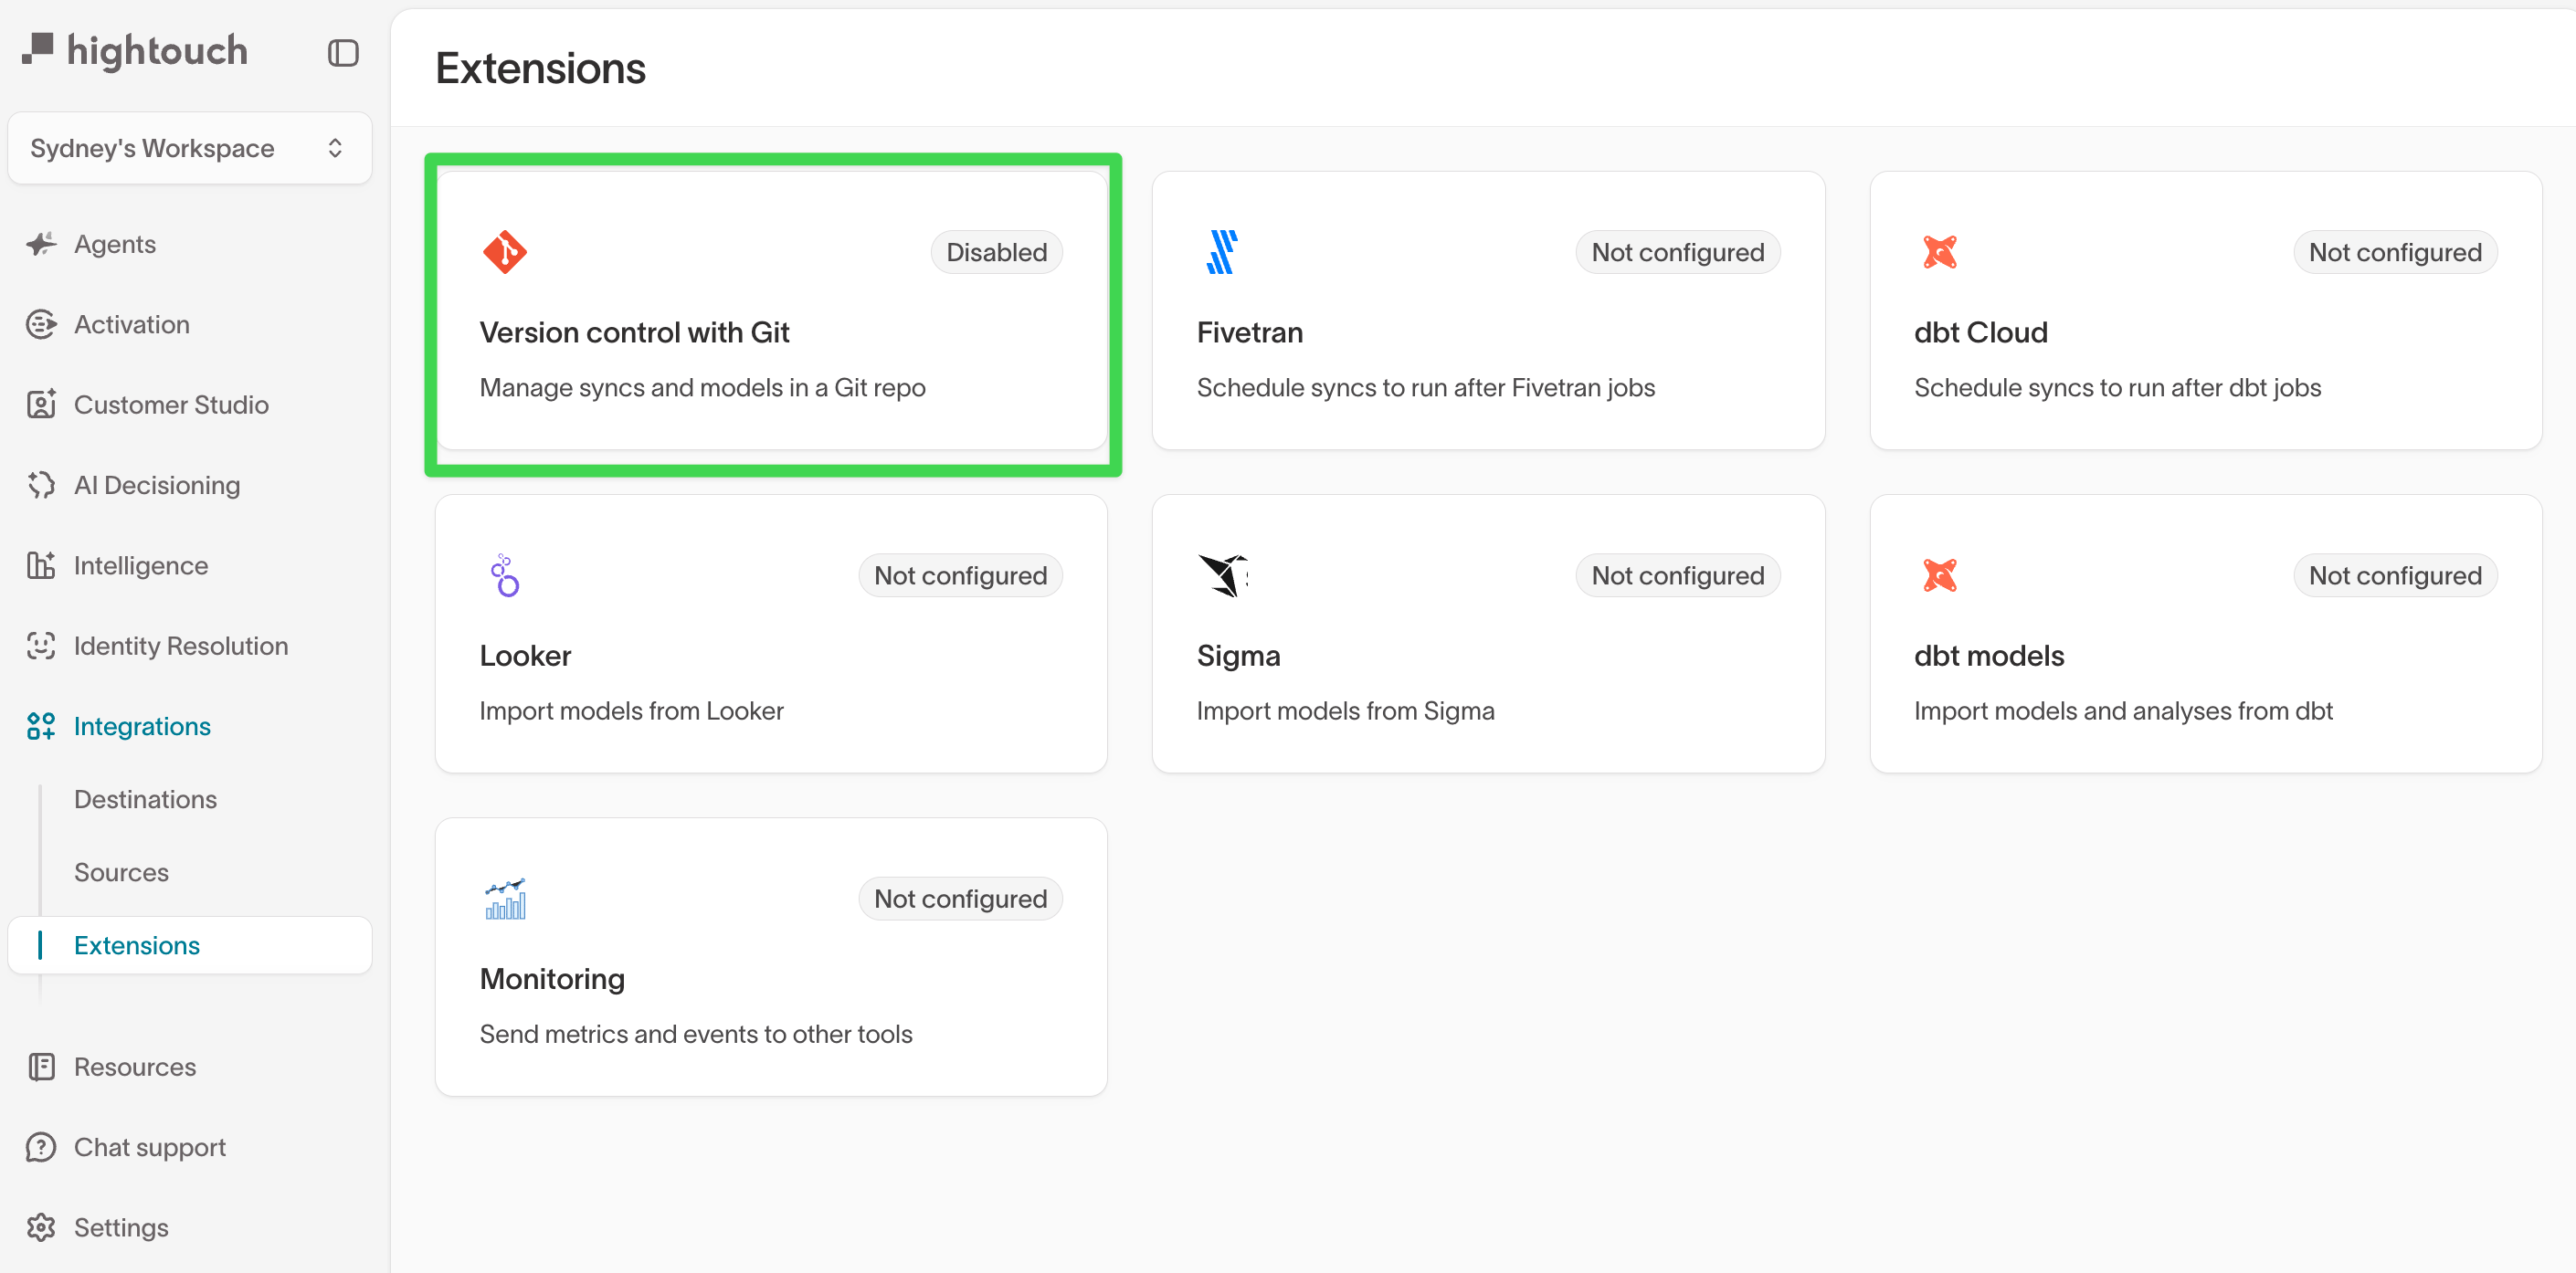Click the Chat support bubble icon
This screenshot has height=1273, width=2576.
coord(41,1147)
